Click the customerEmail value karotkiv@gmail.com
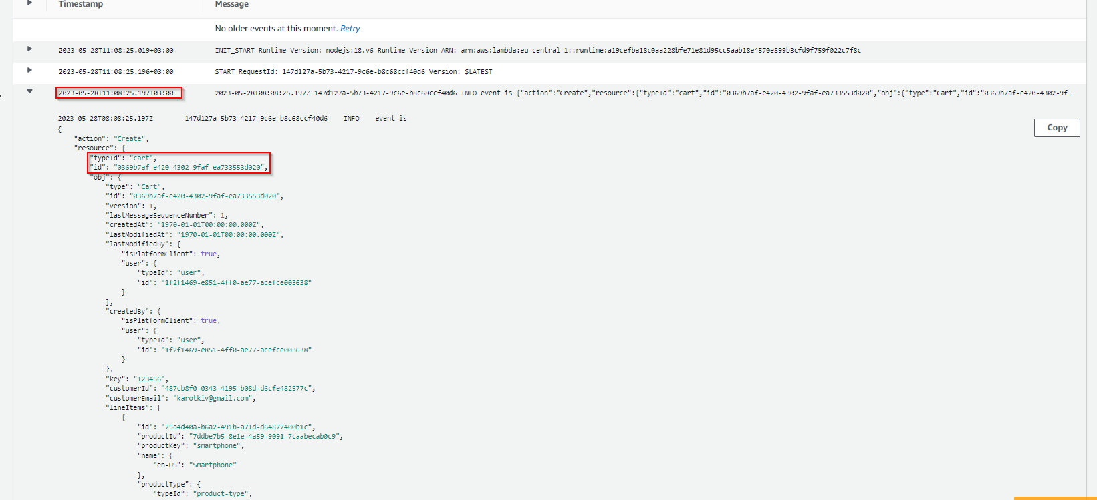The image size is (1097, 500). (x=213, y=399)
